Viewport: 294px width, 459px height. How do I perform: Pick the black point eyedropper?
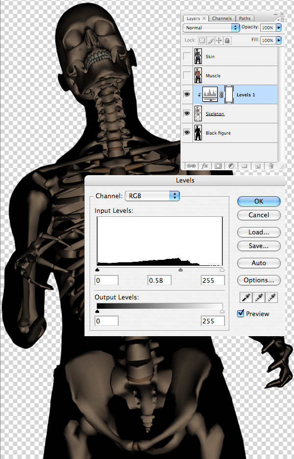tap(245, 298)
